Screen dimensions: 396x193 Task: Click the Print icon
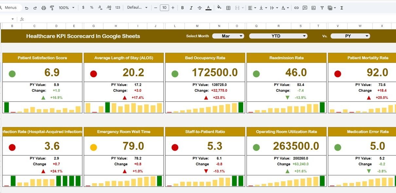[x=44, y=8]
